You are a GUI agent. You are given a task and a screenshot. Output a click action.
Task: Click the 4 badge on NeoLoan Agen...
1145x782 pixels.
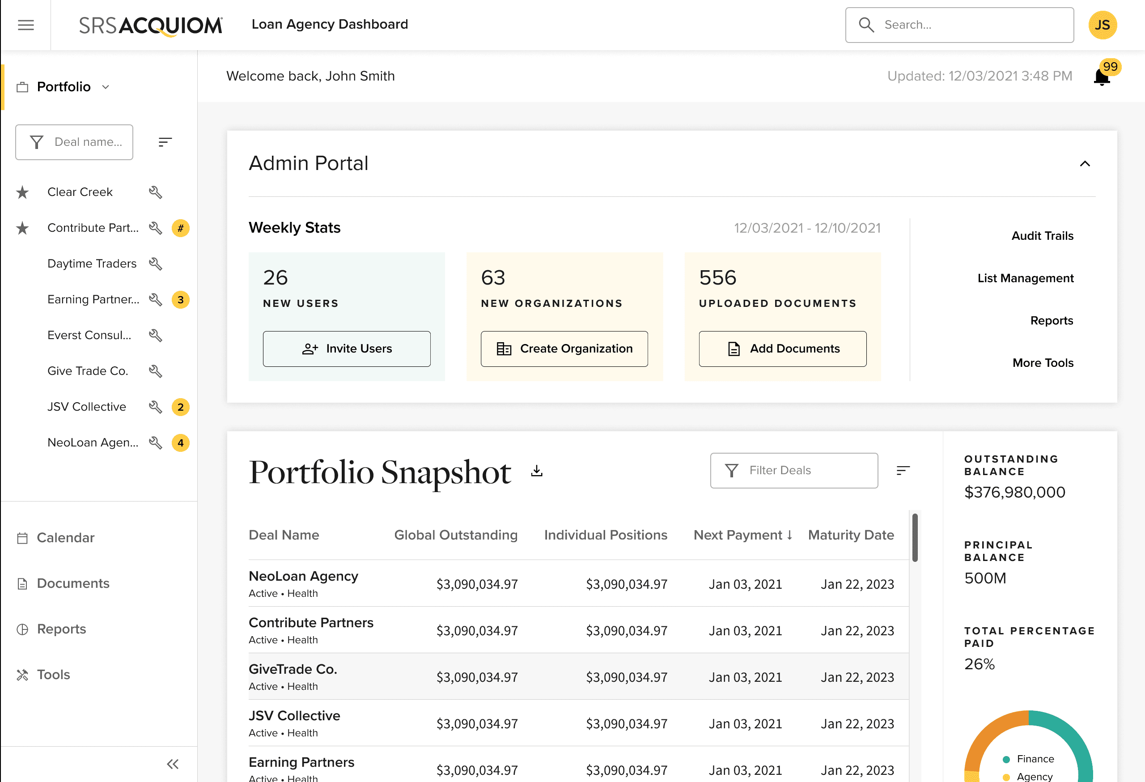pyautogui.click(x=181, y=443)
